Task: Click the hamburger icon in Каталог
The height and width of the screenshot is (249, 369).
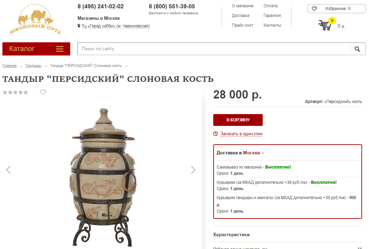Action: click(x=60, y=49)
